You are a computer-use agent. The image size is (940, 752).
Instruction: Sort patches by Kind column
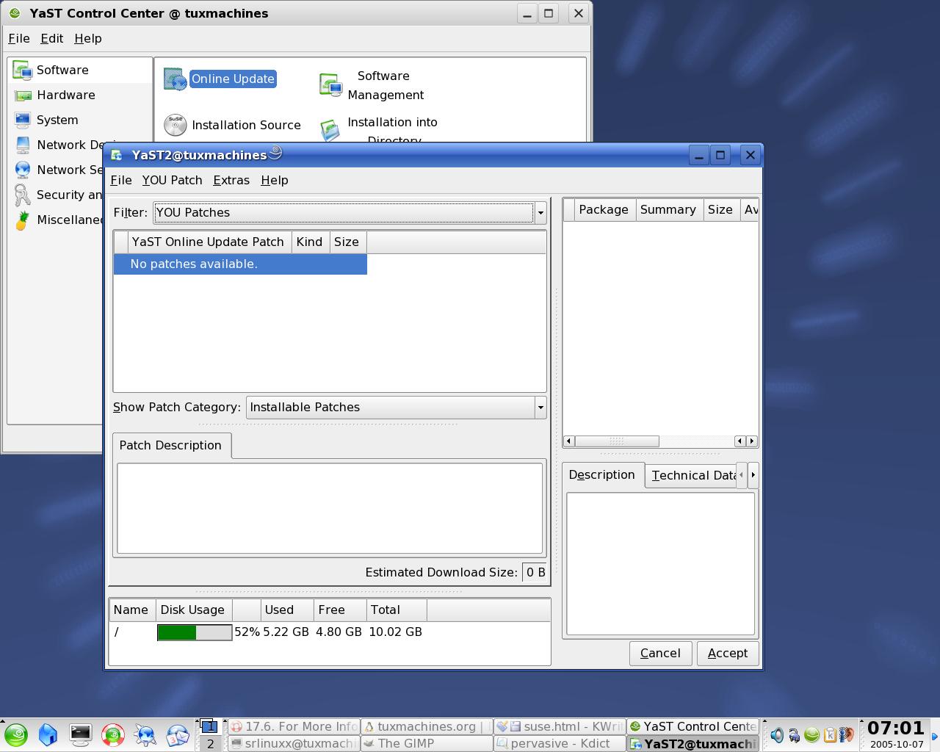tap(310, 242)
